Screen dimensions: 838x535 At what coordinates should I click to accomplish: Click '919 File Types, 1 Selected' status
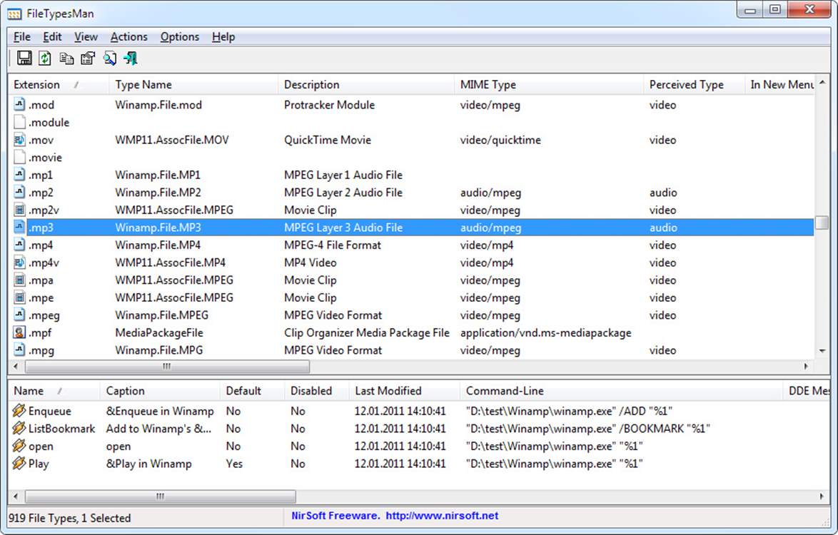coord(69,518)
